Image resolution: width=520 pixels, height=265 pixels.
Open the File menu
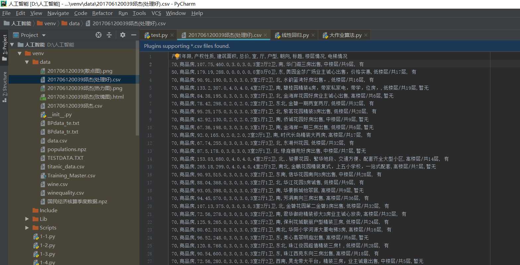[6, 13]
